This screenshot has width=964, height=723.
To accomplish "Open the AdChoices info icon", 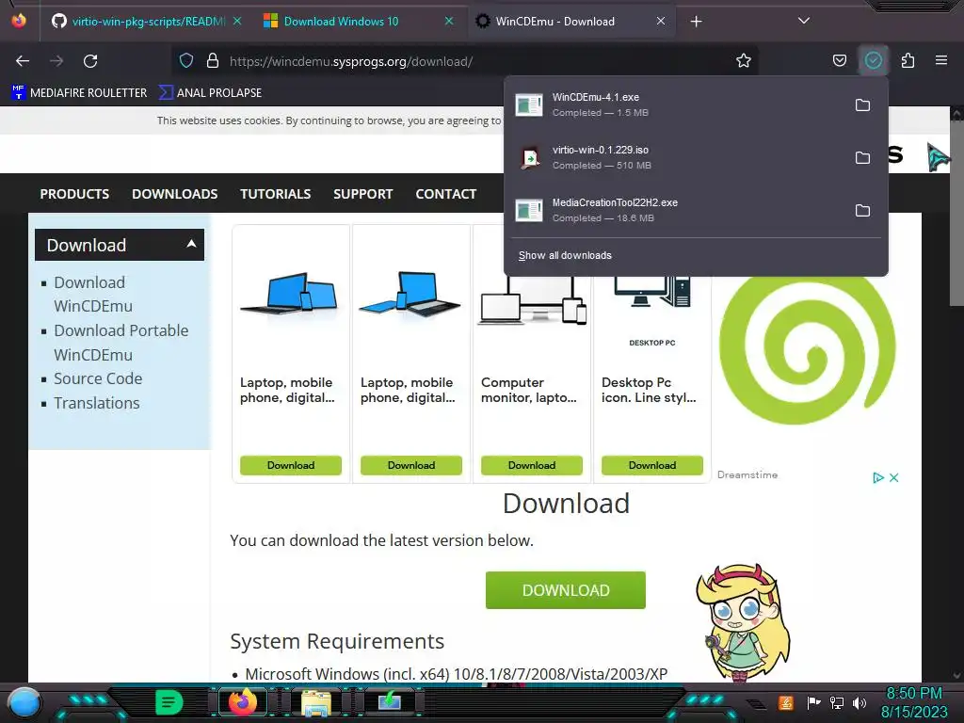I will pyautogui.click(x=878, y=477).
